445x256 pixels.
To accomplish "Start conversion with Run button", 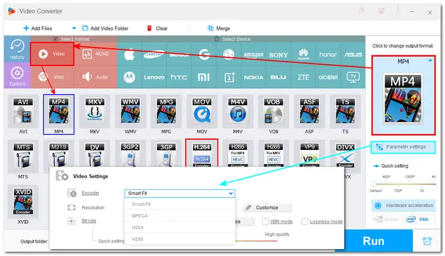I will [x=374, y=241].
